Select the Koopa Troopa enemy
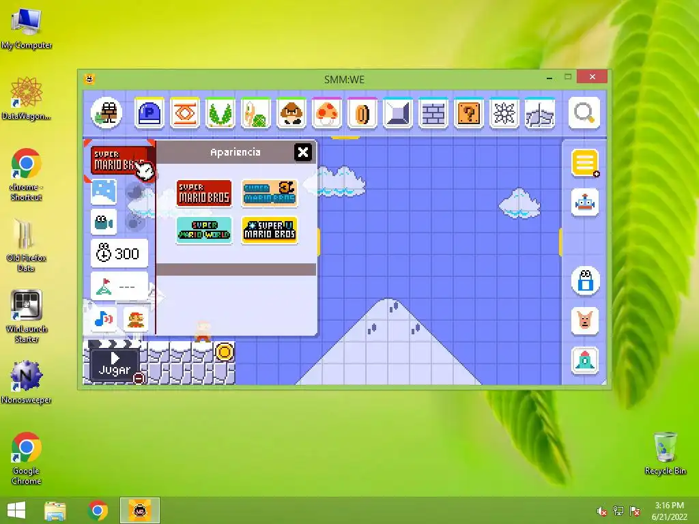699x524 pixels. pos(256,113)
